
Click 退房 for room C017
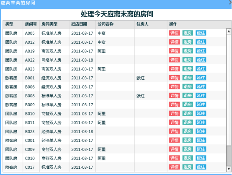pyautogui.click(x=188, y=167)
